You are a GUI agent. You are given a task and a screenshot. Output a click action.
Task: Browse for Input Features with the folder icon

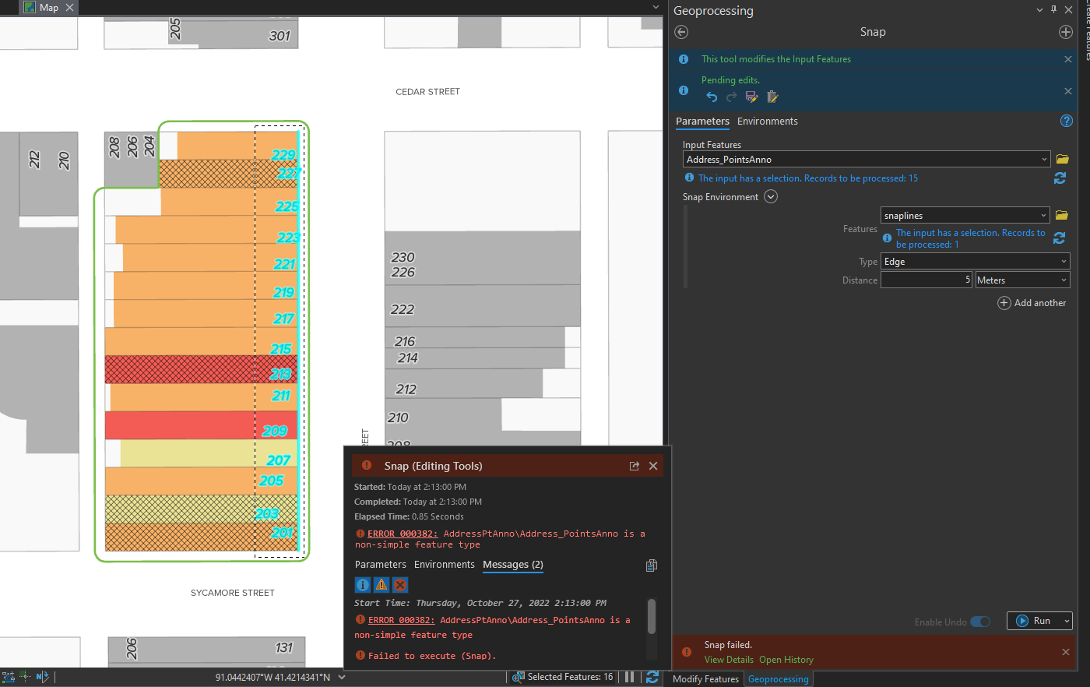pyautogui.click(x=1062, y=159)
